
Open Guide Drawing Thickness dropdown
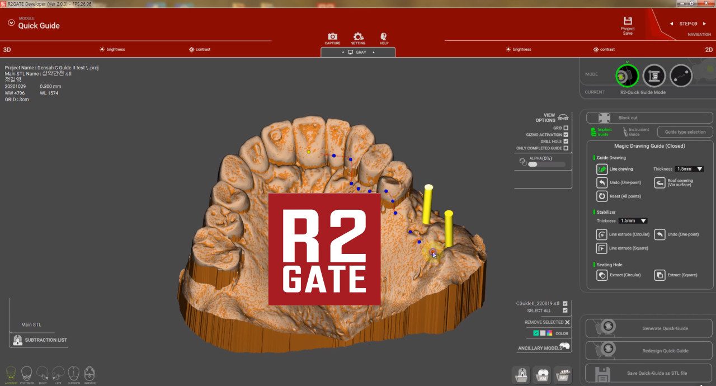click(x=690, y=169)
